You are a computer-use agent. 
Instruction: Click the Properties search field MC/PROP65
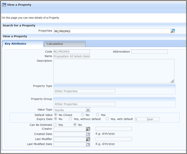[112, 31]
